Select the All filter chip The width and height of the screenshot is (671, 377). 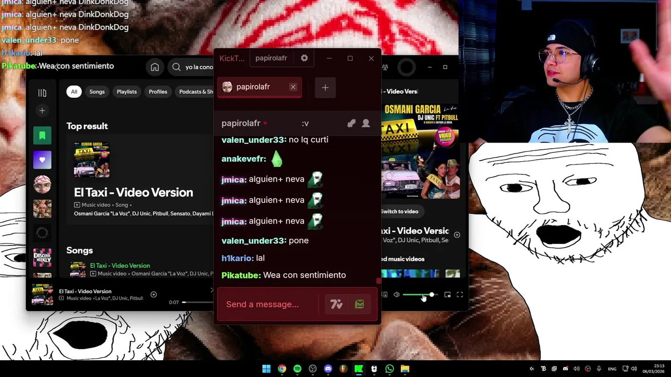tap(74, 92)
